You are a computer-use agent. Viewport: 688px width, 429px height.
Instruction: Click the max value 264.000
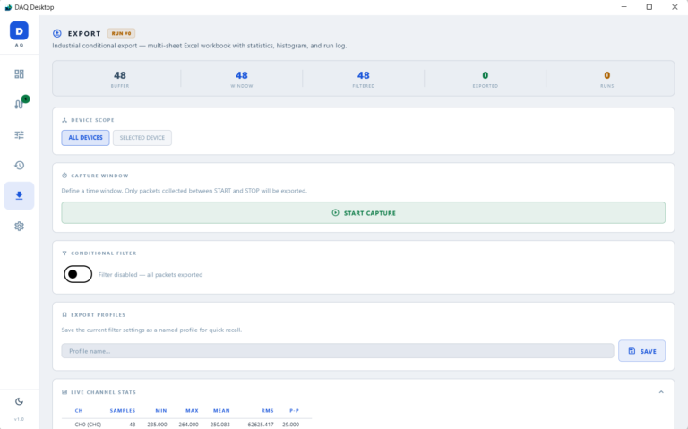(189, 425)
